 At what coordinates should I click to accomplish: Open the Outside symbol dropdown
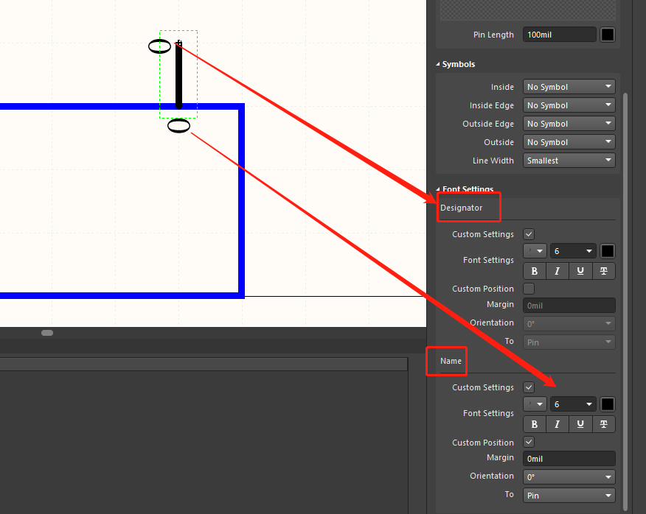(569, 142)
